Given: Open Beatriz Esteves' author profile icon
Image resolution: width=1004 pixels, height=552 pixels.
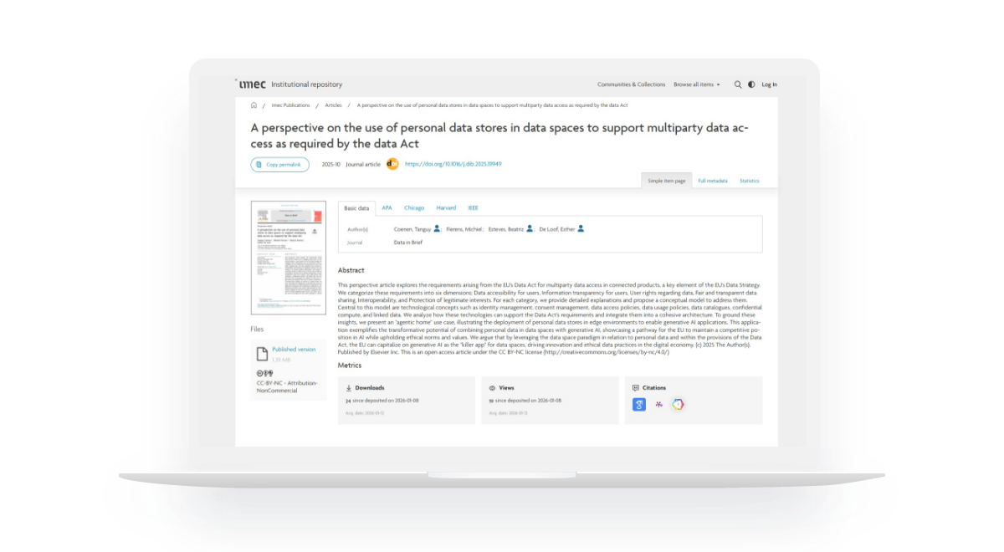Looking at the screenshot, I should click(530, 228).
